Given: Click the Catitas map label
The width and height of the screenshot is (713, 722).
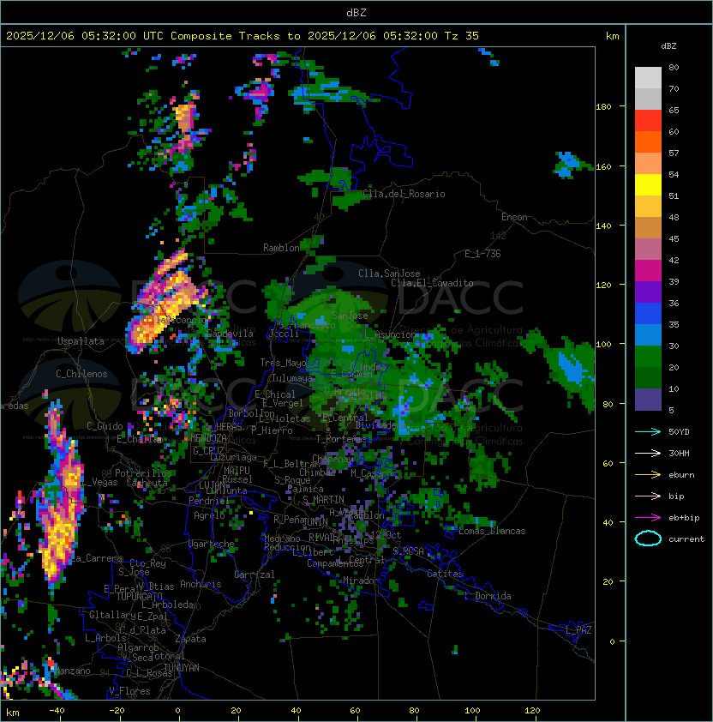Looking at the screenshot, I should click(x=445, y=574).
